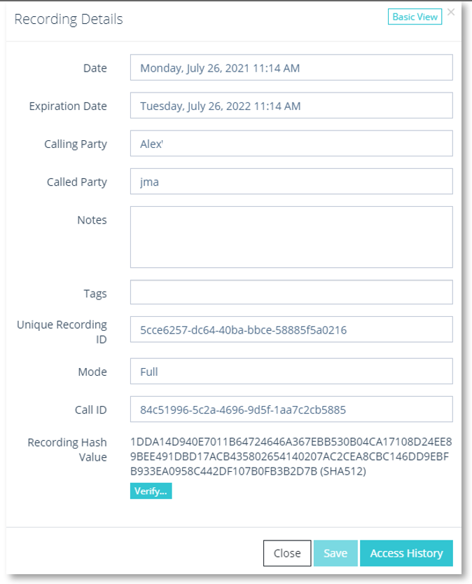Click the Recording Details title
Viewport: 472px width, 584px height.
tap(69, 19)
